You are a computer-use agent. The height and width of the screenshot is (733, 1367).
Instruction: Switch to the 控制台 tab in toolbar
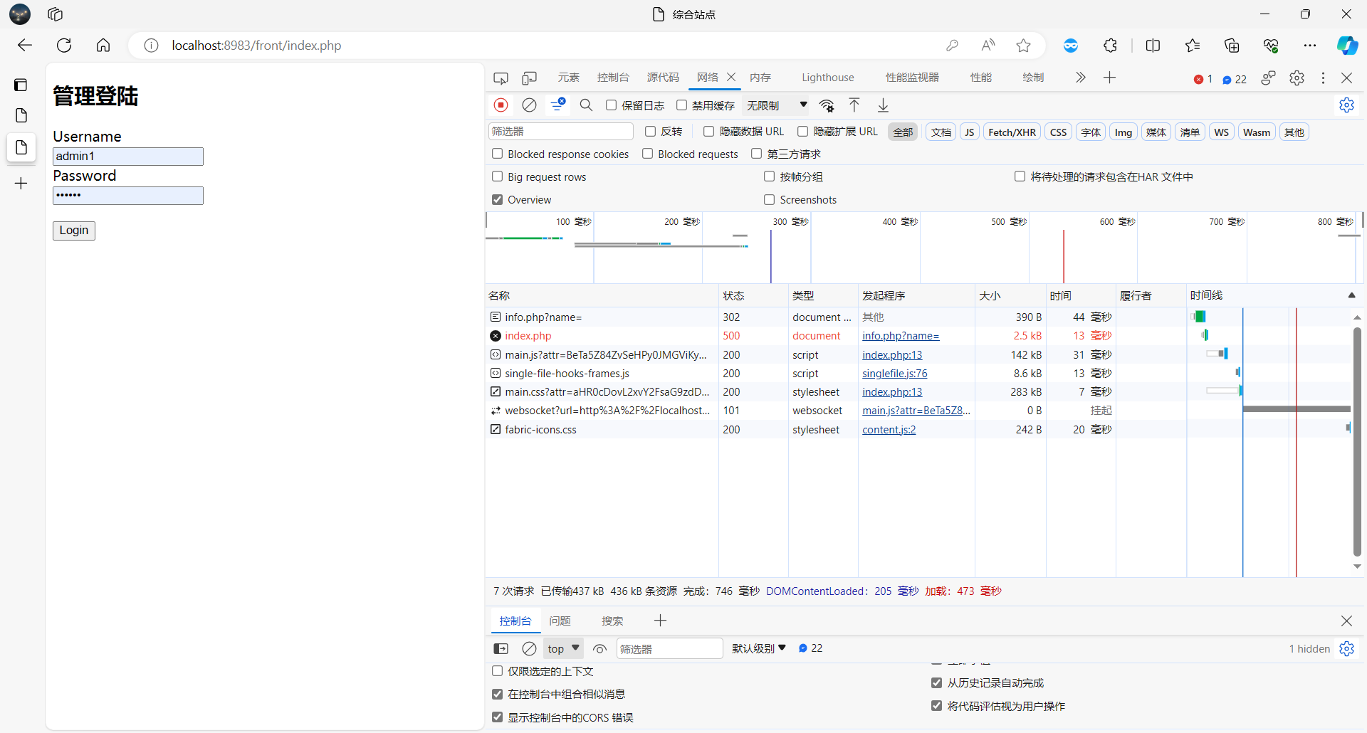coord(612,78)
